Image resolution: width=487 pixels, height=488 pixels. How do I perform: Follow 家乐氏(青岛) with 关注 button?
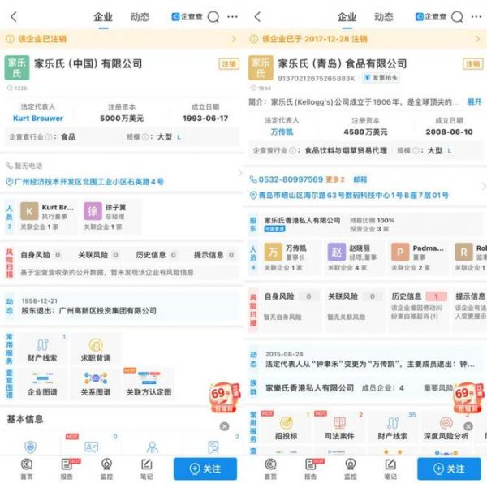(449, 469)
